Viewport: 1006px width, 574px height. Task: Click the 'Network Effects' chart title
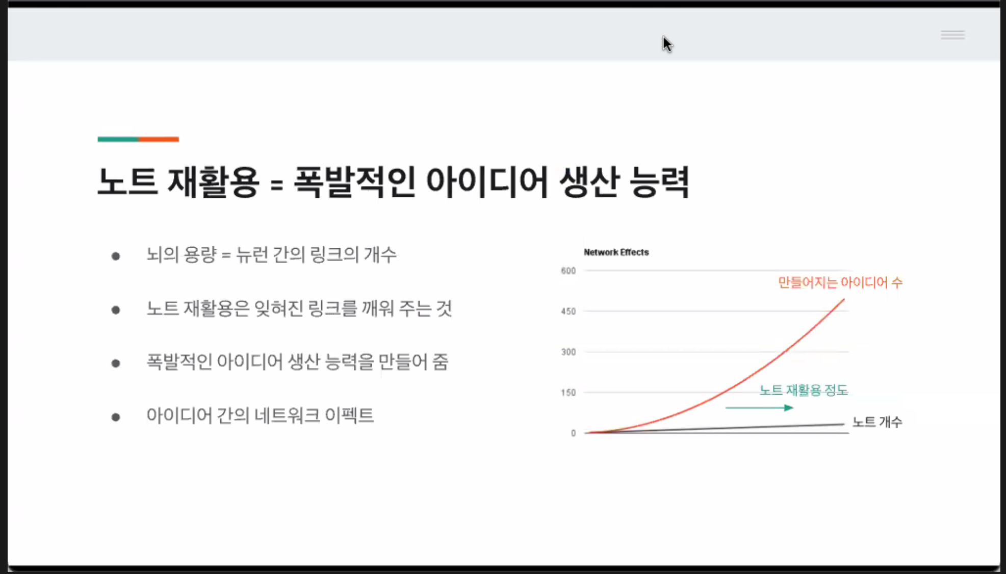616,252
